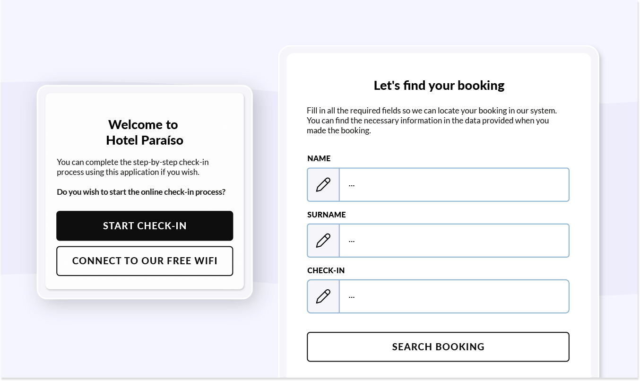Focus the SURNAME text input
Image resolution: width=640 pixels, height=381 pixels.
(454, 241)
